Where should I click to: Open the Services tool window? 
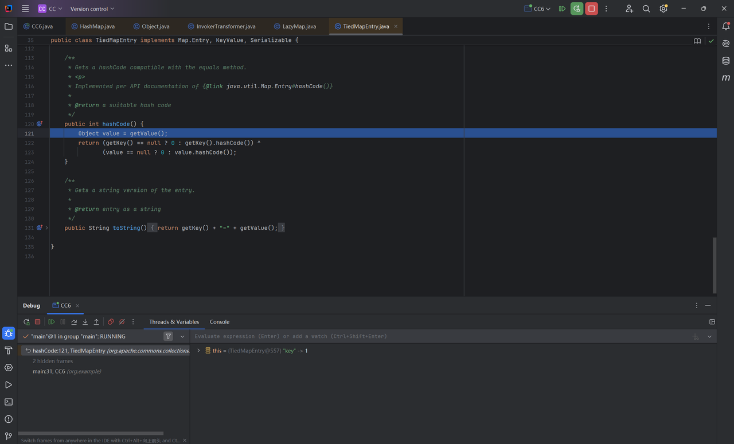point(9,367)
